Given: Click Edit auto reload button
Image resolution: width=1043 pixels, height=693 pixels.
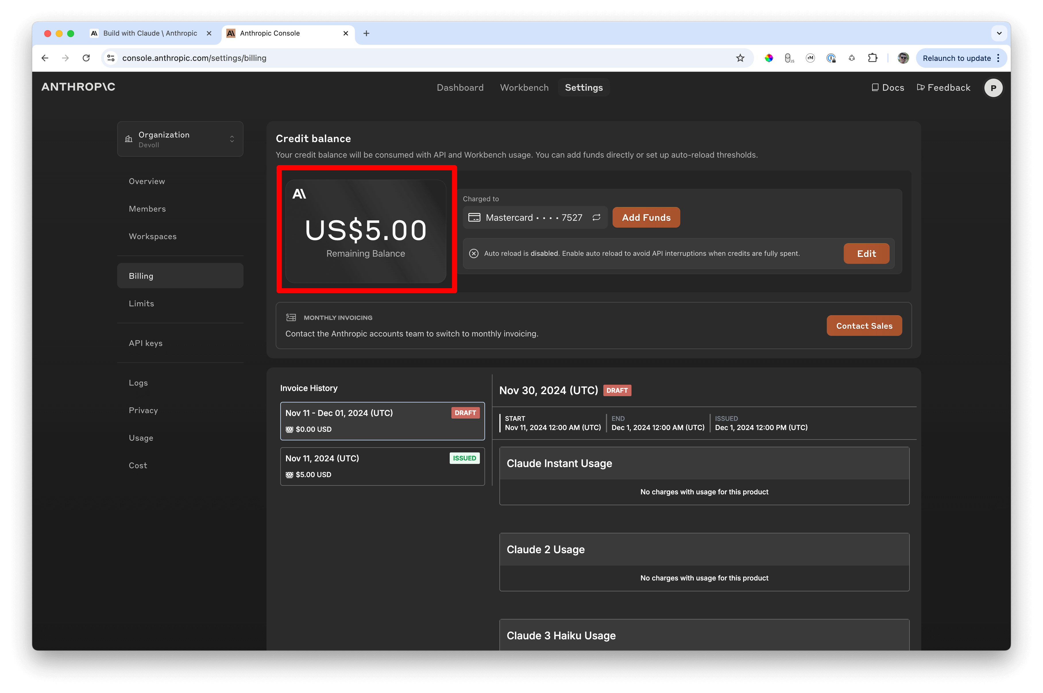Looking at the screenshot, I should [x=866, y=254].
